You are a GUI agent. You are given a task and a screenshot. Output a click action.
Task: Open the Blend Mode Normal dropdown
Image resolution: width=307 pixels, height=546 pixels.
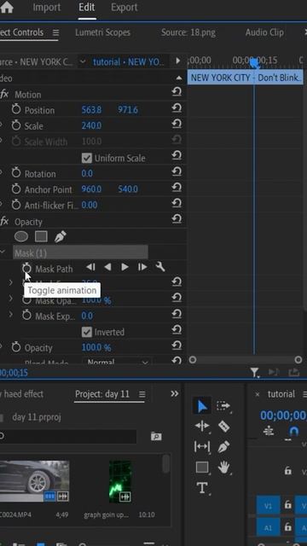tap(117, 362)
